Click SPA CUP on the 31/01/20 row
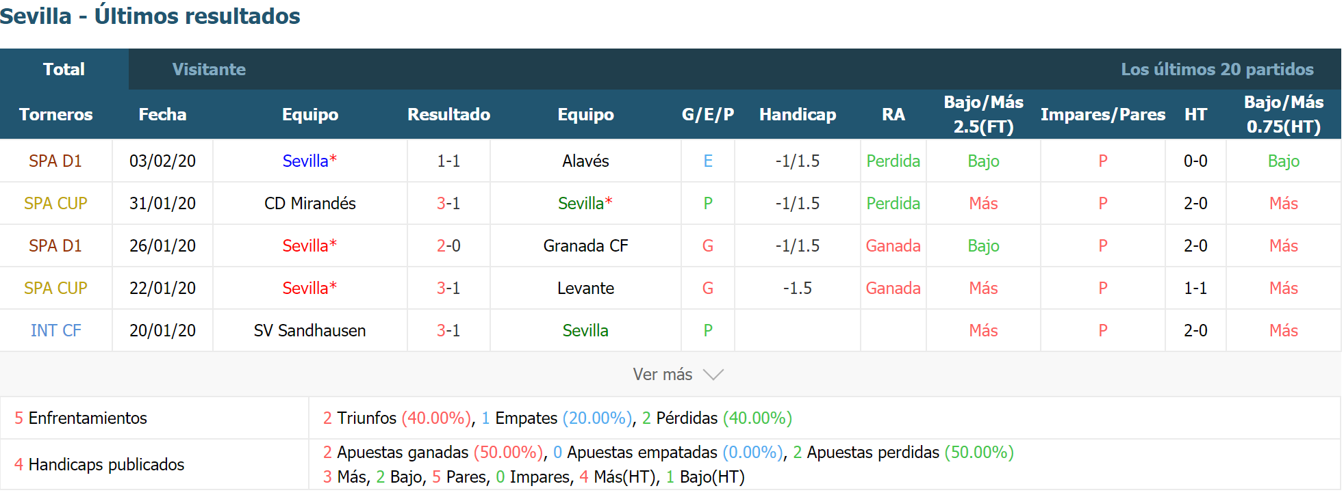Screen dimensions: 1344x497 55,203
